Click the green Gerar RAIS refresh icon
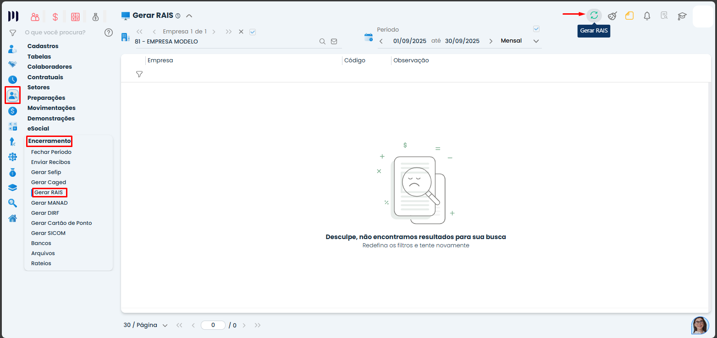 tap(594, 16)
